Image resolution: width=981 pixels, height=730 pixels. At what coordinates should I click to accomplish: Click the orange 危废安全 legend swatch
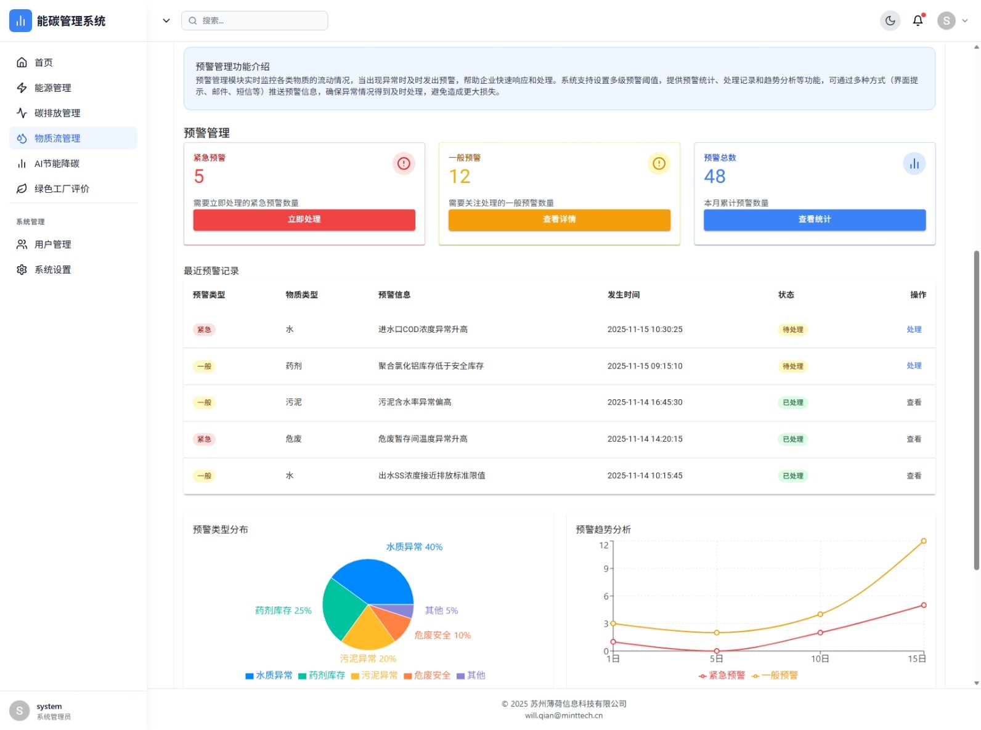(408, 676)
